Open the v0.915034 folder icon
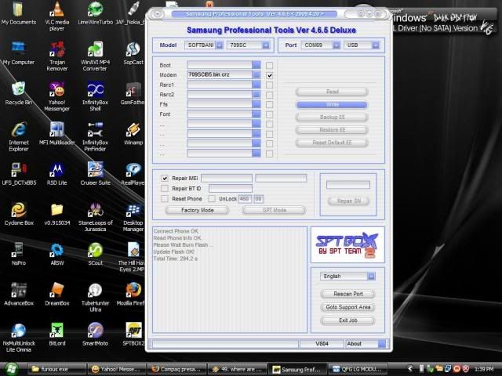Screen dimensions: 502x376 click(x=57, y=214)
